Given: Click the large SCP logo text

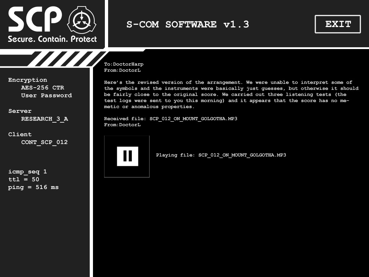Looking at the screenshot, I should point(35,19).
